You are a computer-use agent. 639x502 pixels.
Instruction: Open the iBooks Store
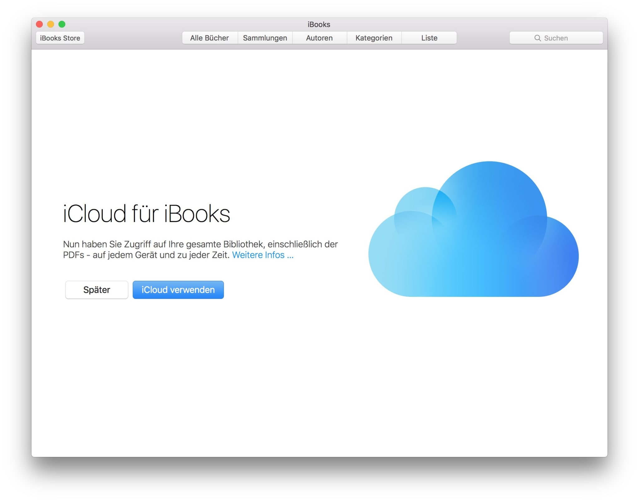[60, 38]
